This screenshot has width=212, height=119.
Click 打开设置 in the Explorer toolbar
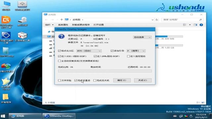click(x=99, y=25)
